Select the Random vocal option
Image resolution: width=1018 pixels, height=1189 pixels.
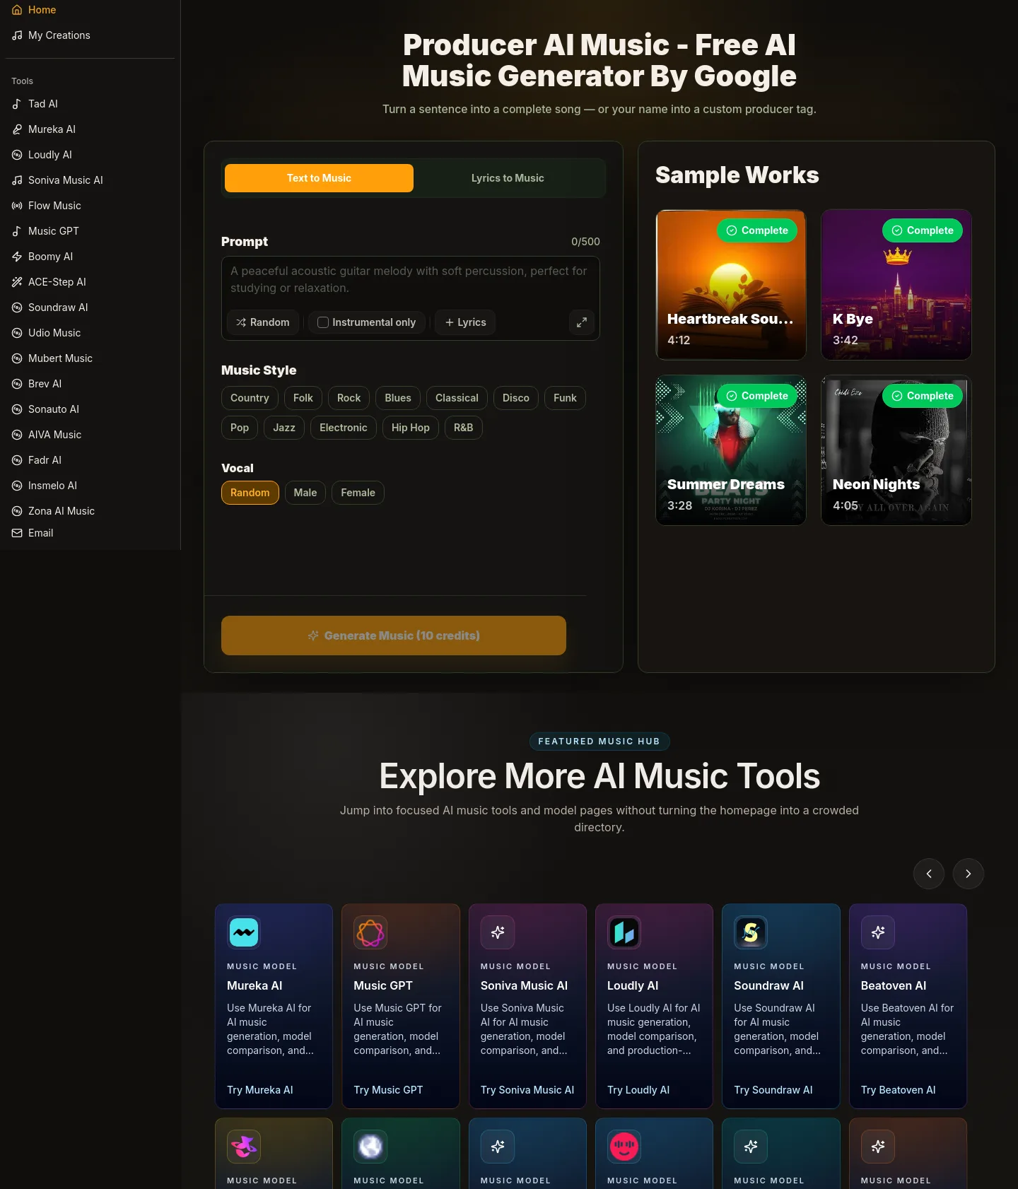click(250, 493)
